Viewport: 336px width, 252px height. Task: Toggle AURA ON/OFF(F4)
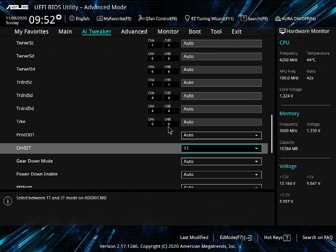tap(295, 18)
